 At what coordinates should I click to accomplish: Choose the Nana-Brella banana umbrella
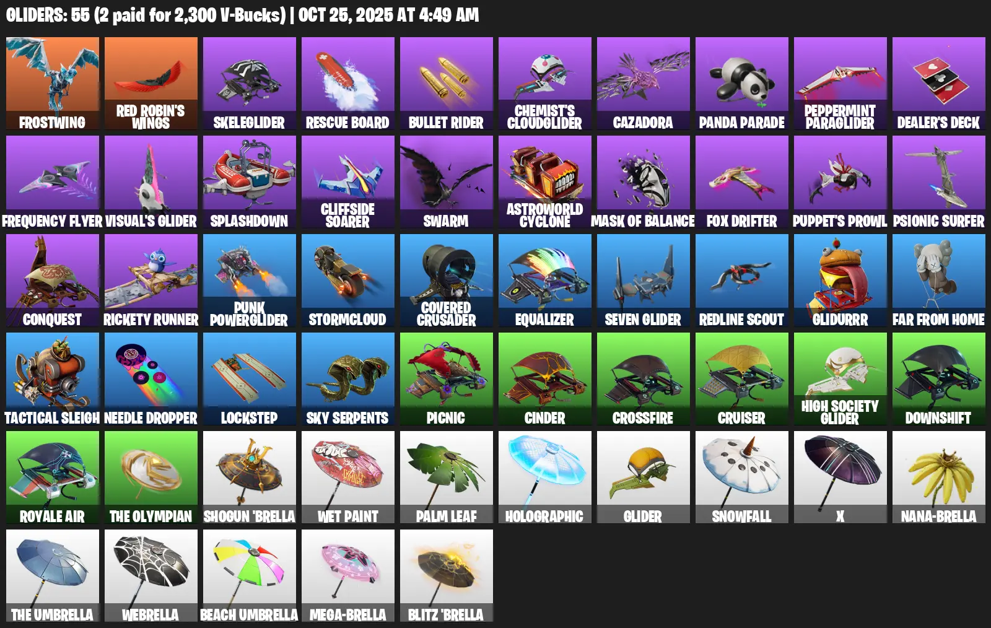[939, 478]
